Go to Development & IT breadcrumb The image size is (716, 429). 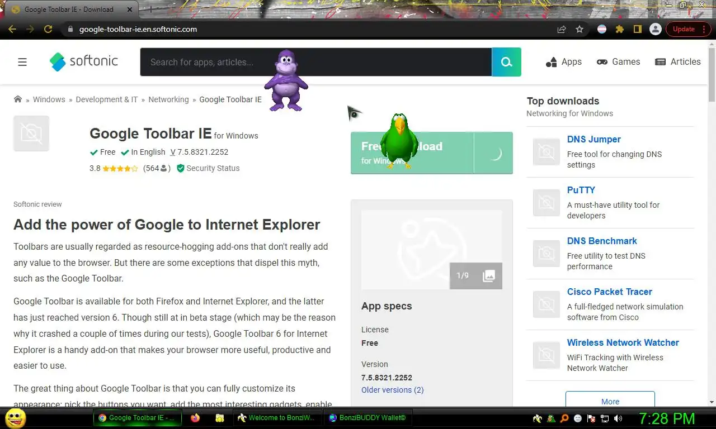(x=106, y=99)
